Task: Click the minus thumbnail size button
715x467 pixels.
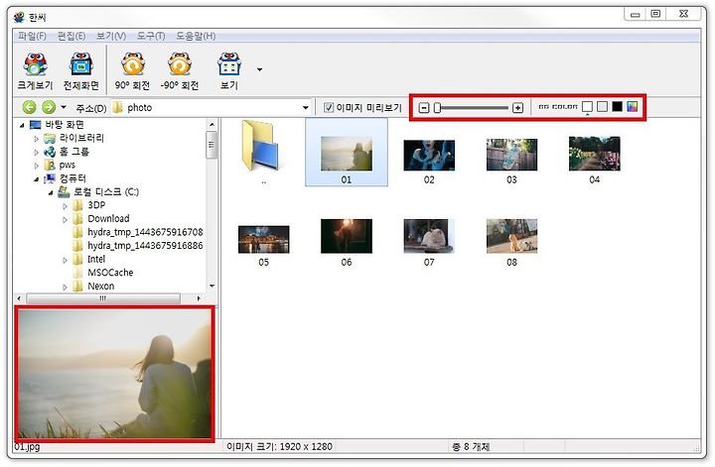Action: point(424,108)
